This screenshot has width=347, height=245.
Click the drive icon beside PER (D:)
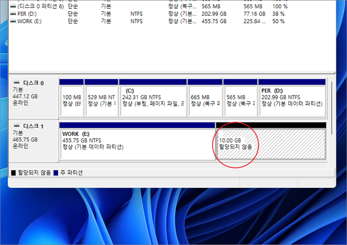coord(13,14)
